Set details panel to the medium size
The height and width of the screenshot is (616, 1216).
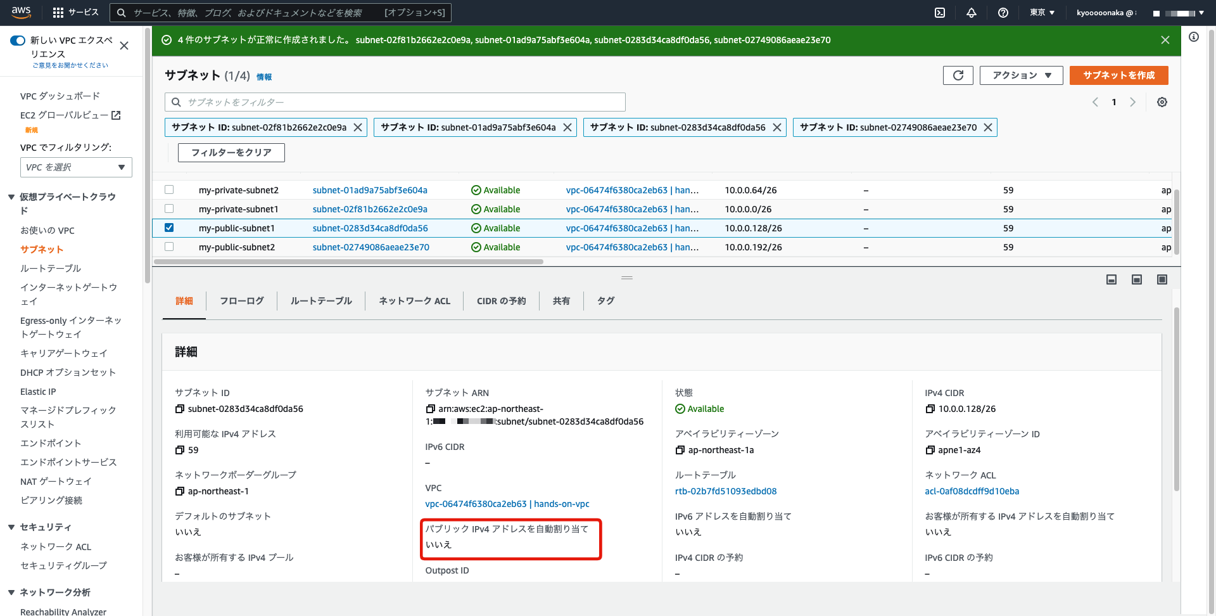1137,279
